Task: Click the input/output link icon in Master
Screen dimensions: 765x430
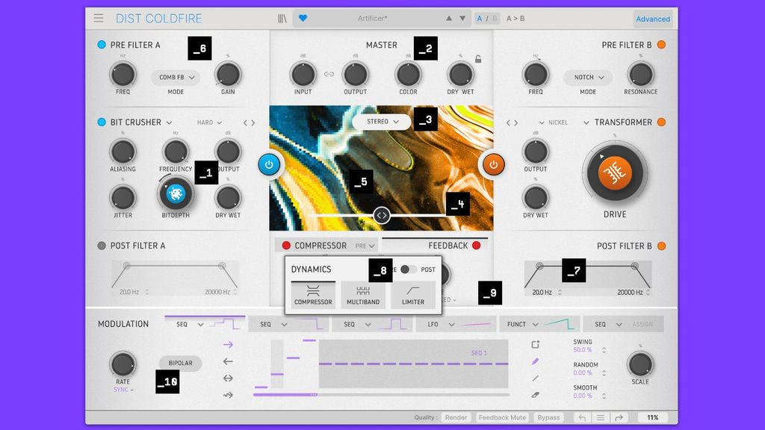Action: tap(329, 74)
